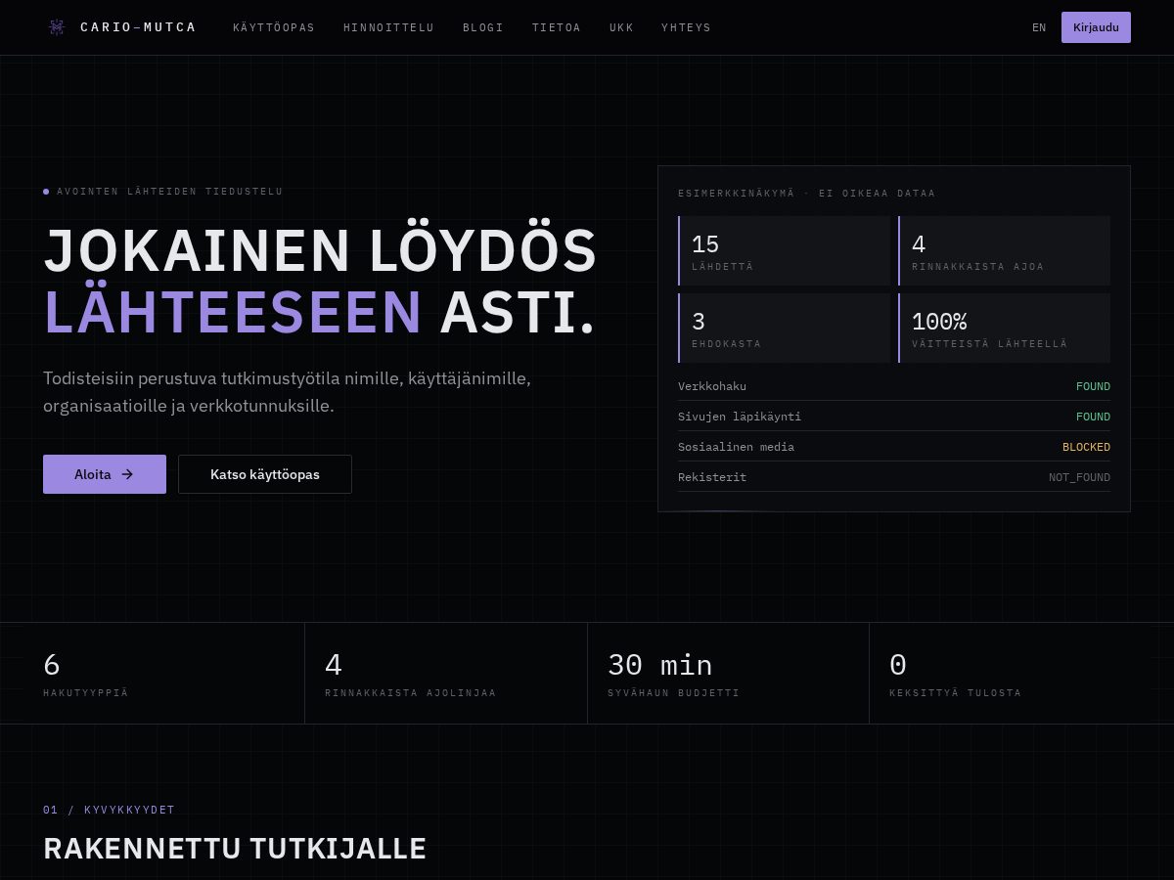
Task: Click the 15 lähdettä stat card
Action: [785, 250]
